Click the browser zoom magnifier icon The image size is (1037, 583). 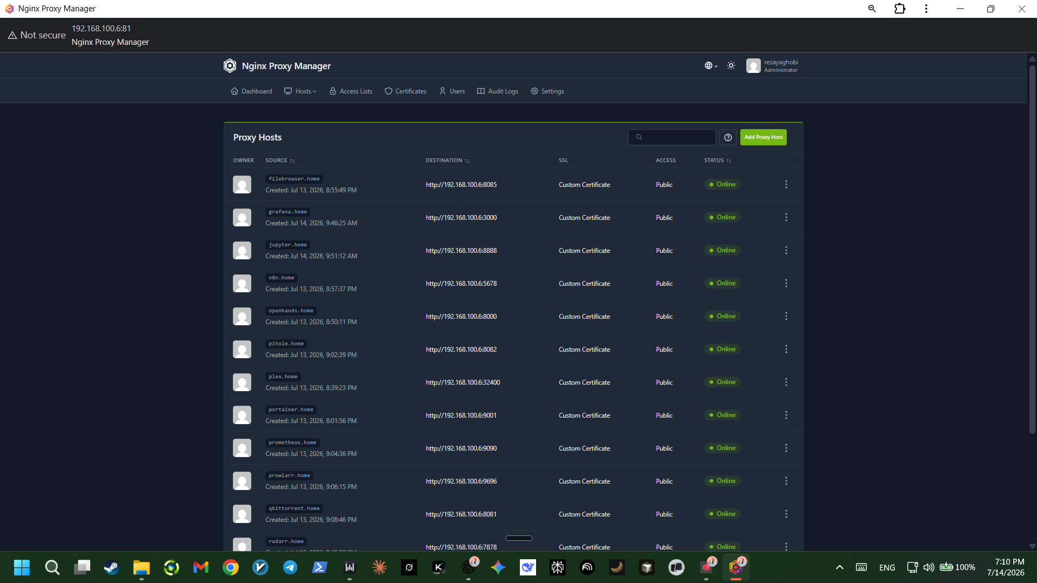(x=872, y=9)
